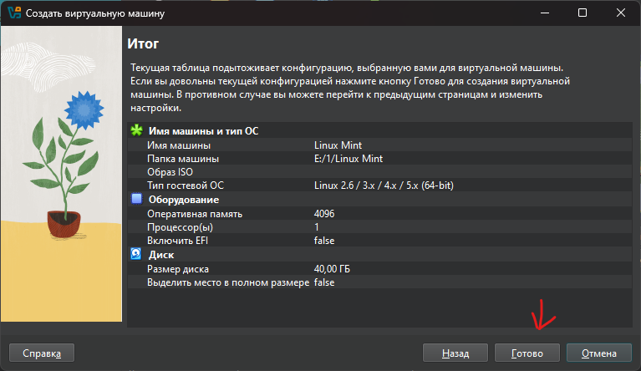Select the Размер диска row label
The height and width of the screenshot is (371, 641).
coord(178,269)
